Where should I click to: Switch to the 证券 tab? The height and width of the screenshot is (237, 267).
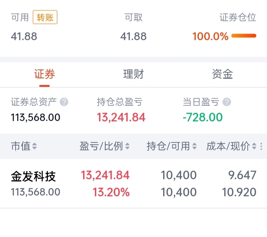(44, 74)
